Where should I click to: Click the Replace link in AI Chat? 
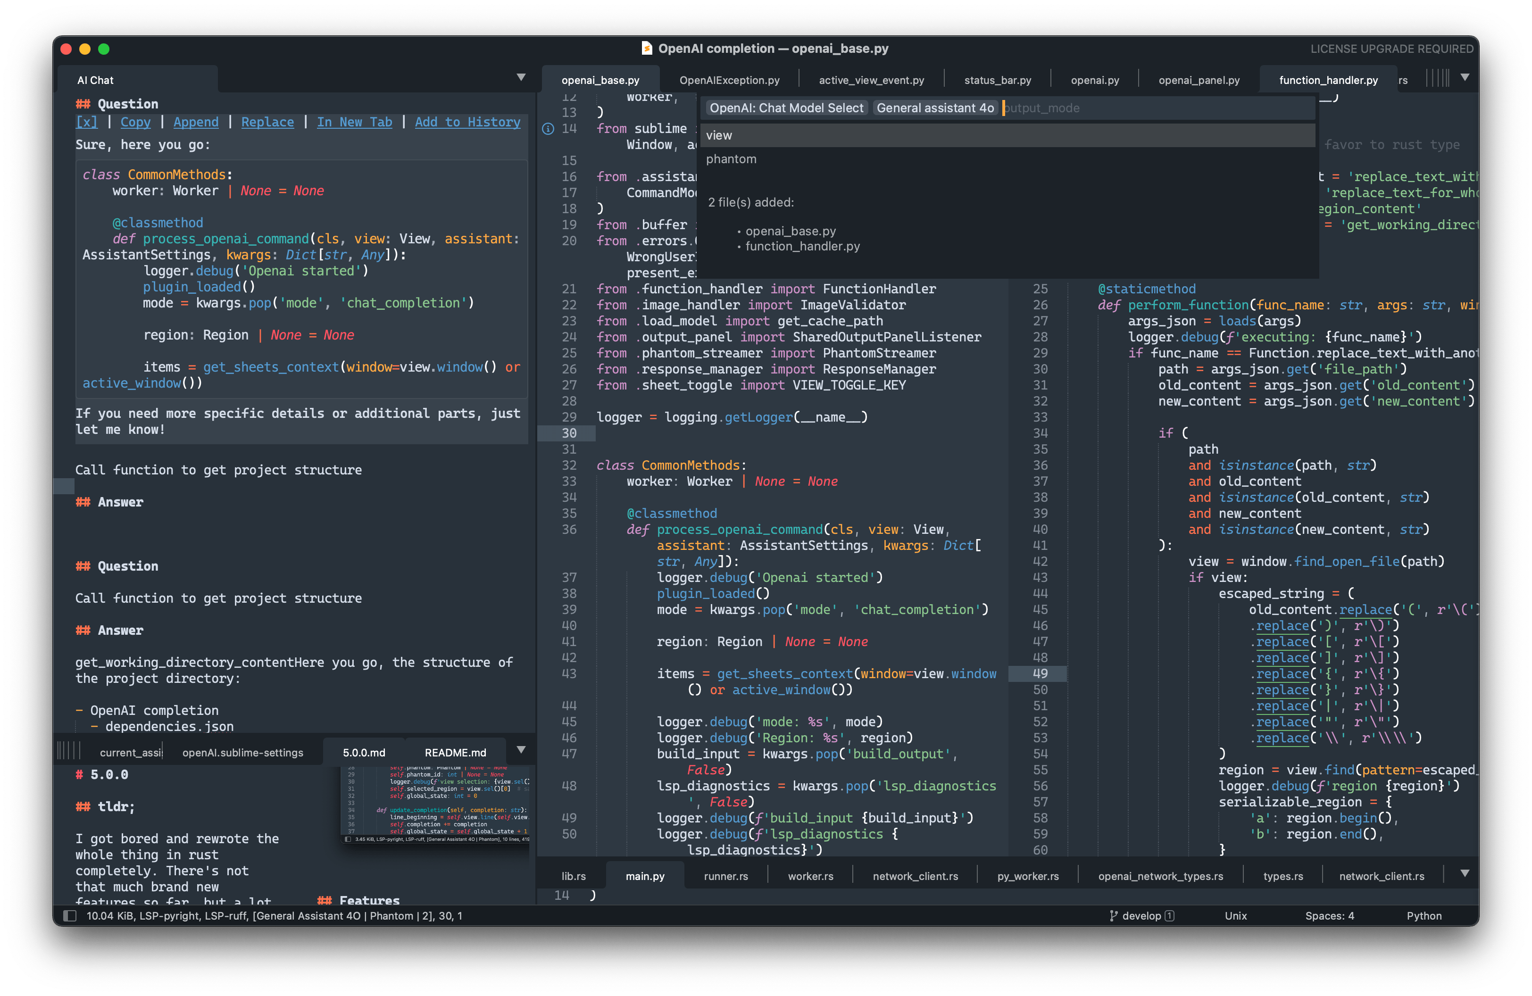[x=267, y=122]
